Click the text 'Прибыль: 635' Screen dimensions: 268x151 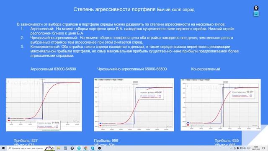point(227,141)
